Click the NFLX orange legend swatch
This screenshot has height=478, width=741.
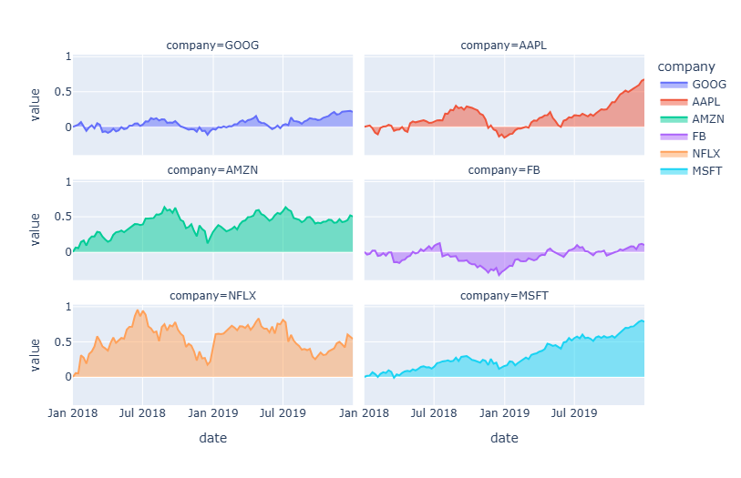tap(672, 154)
